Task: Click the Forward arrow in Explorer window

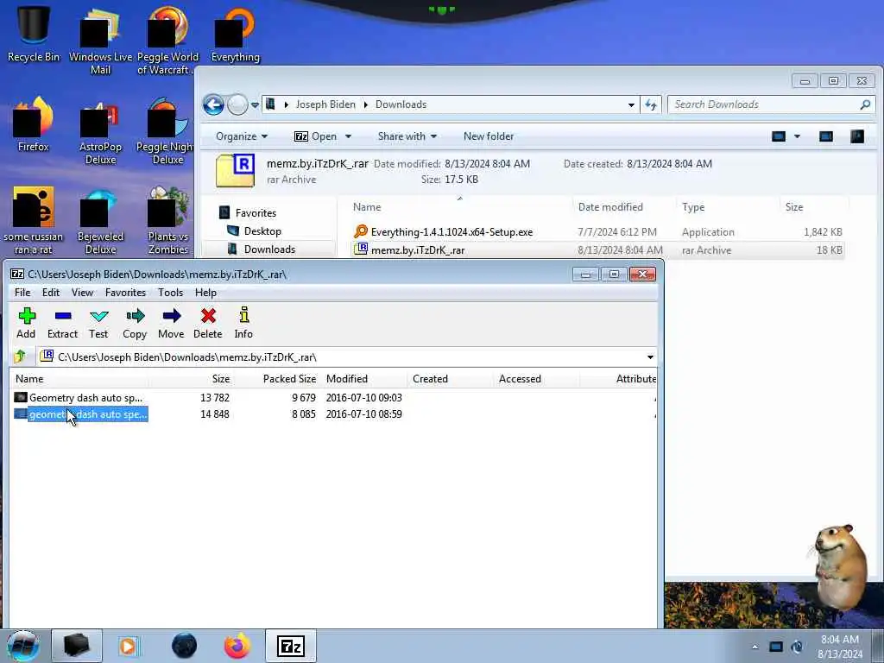Action: [x=237, y=104]
